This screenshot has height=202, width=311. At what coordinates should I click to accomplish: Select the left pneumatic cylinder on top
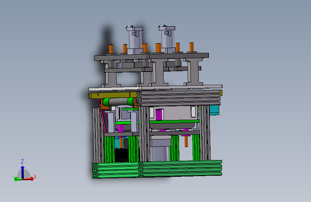point(135,40)
